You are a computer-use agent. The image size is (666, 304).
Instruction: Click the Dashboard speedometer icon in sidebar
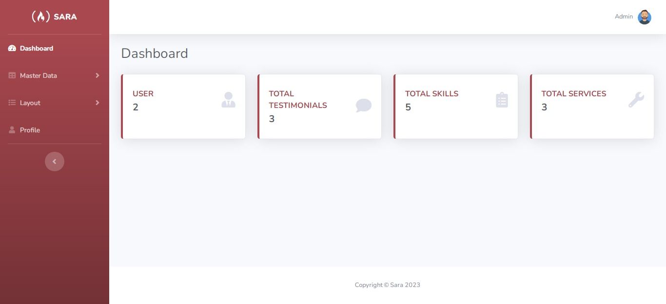(12, 48)
